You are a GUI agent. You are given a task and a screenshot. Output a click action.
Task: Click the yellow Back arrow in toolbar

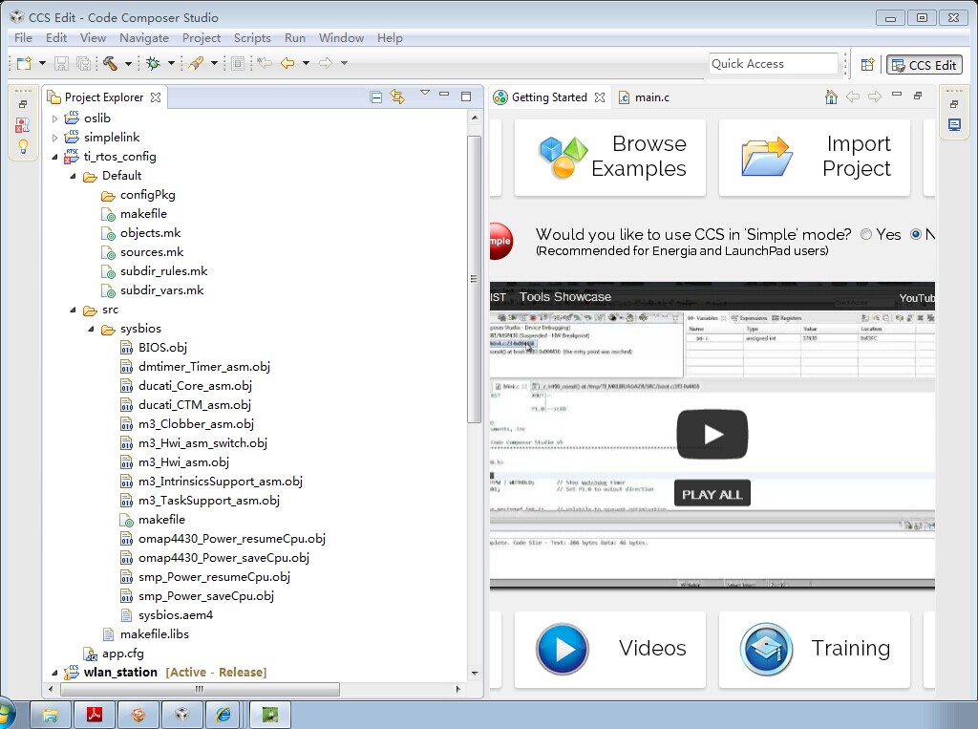(x=287, y=63)
